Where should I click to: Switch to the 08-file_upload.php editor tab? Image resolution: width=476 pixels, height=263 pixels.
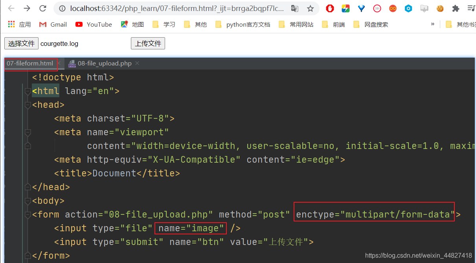tap(105, 63)
